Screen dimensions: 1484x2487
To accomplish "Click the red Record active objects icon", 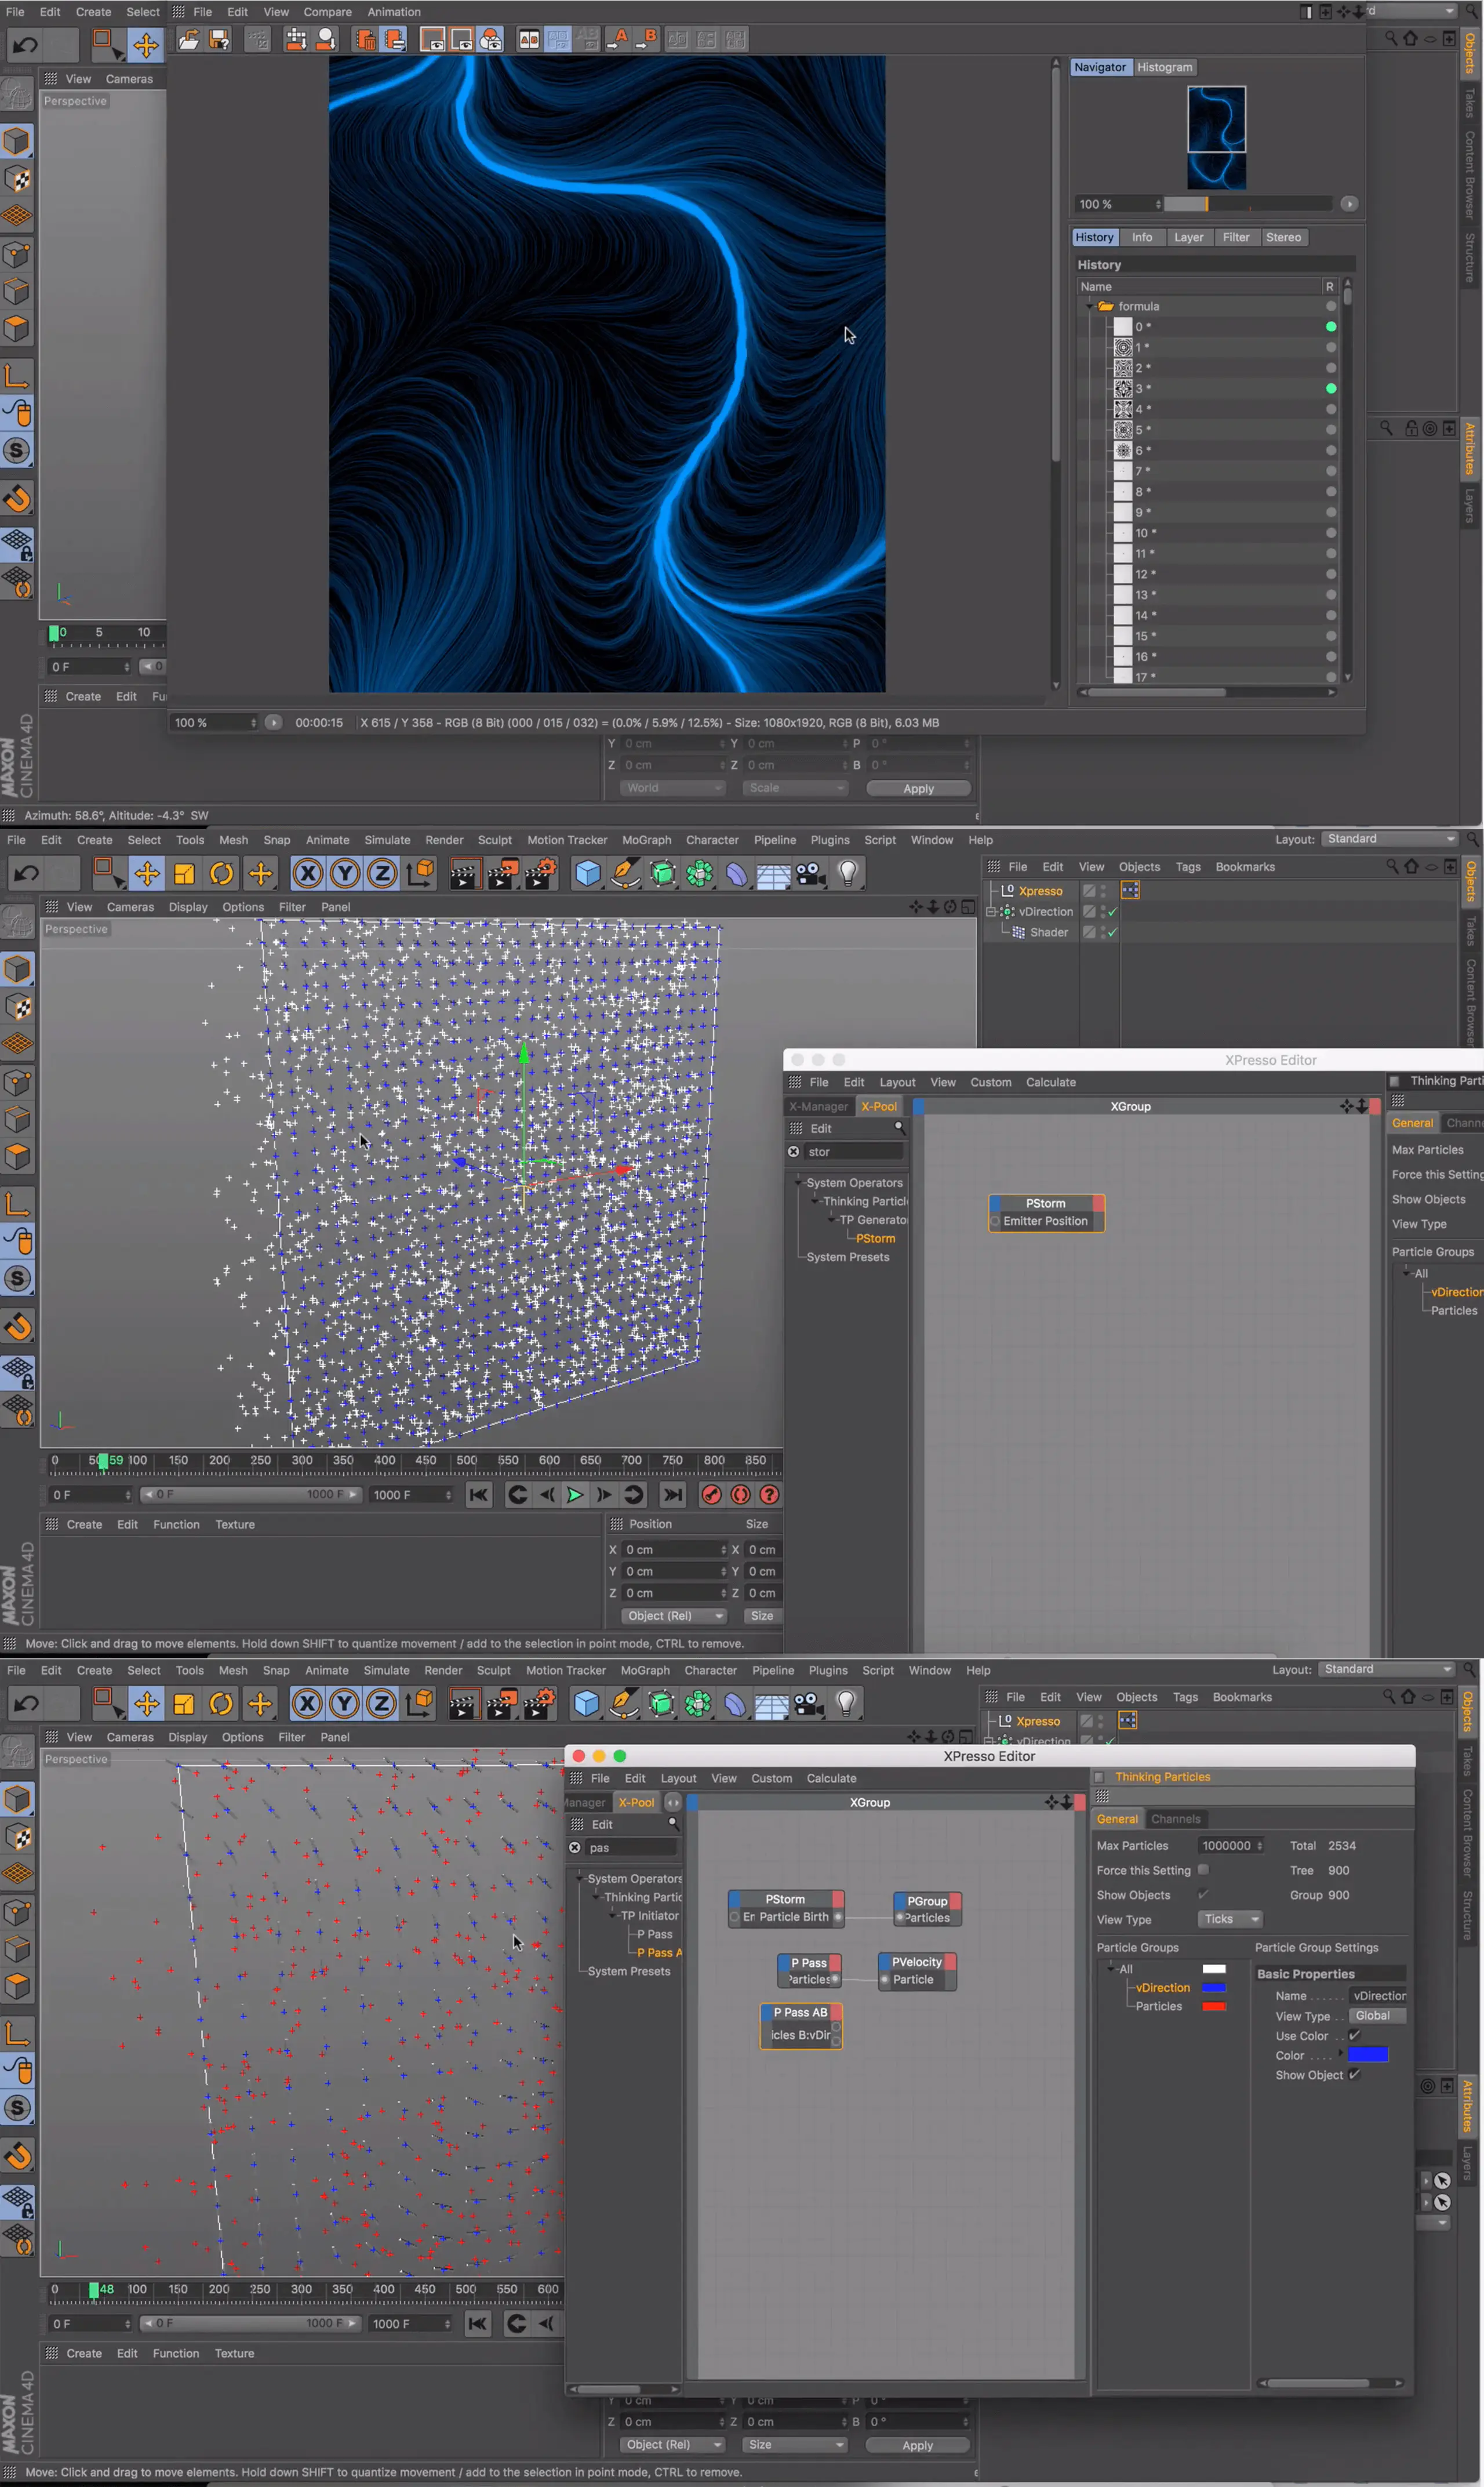I will (711, 1495).
